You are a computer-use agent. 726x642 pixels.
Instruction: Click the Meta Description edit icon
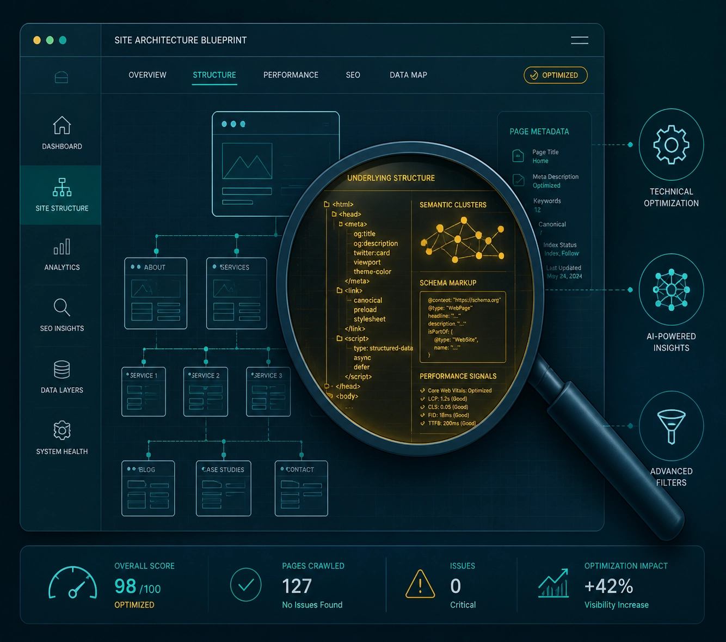519,180
